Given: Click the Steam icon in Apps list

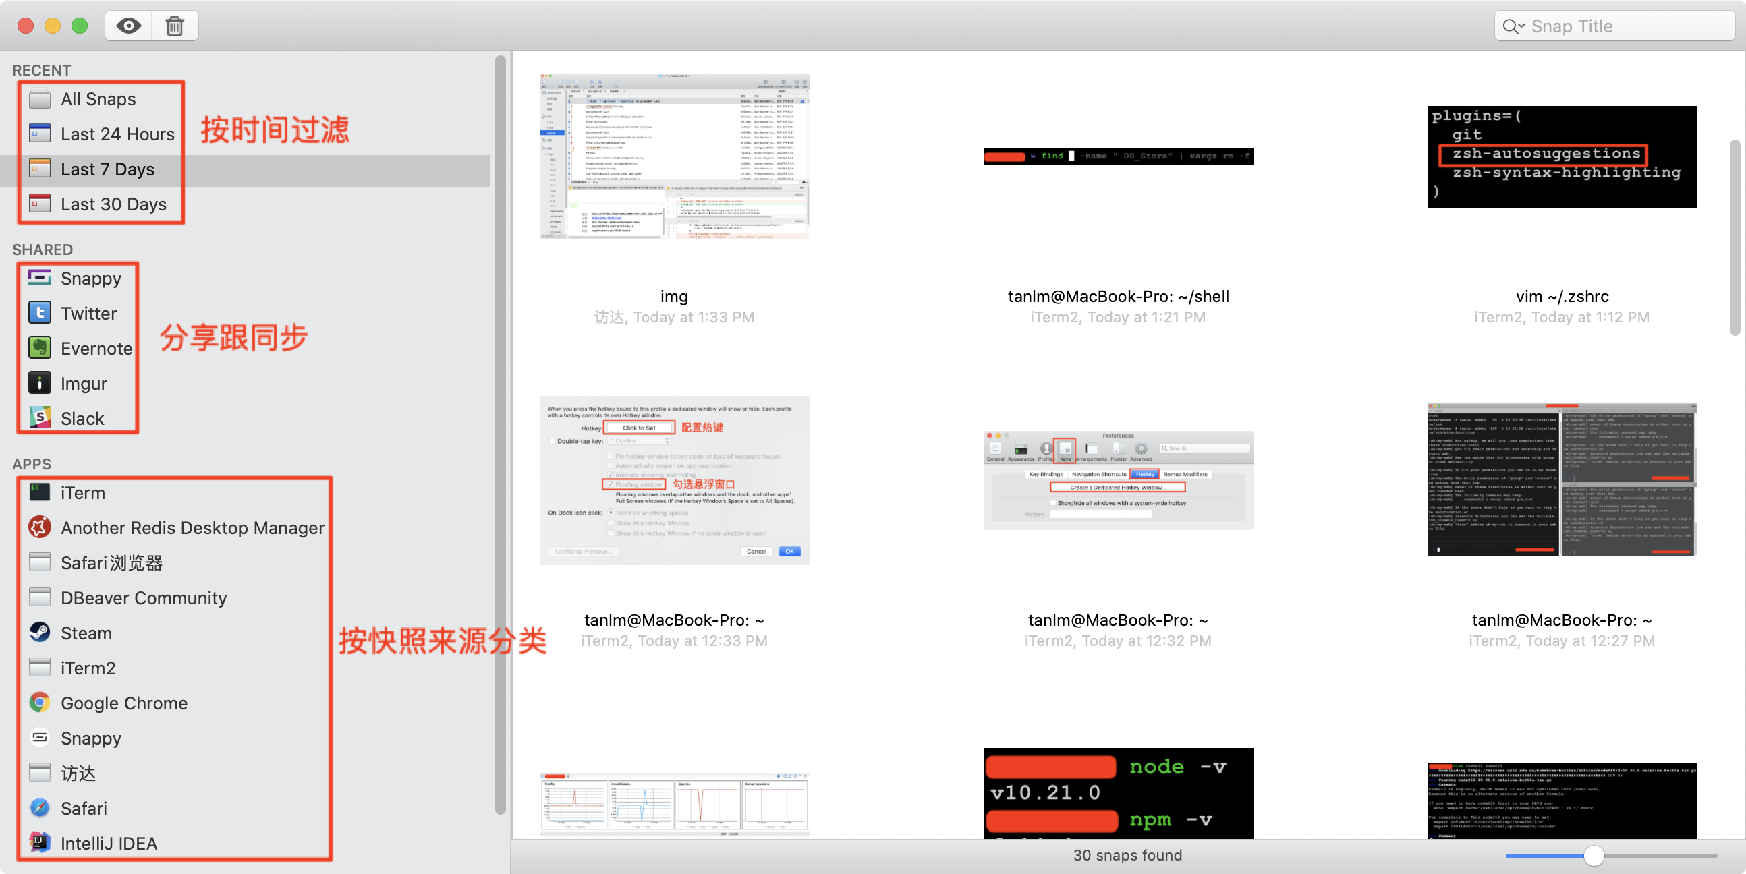Looking at the screenshot, I should click(40, 633).
